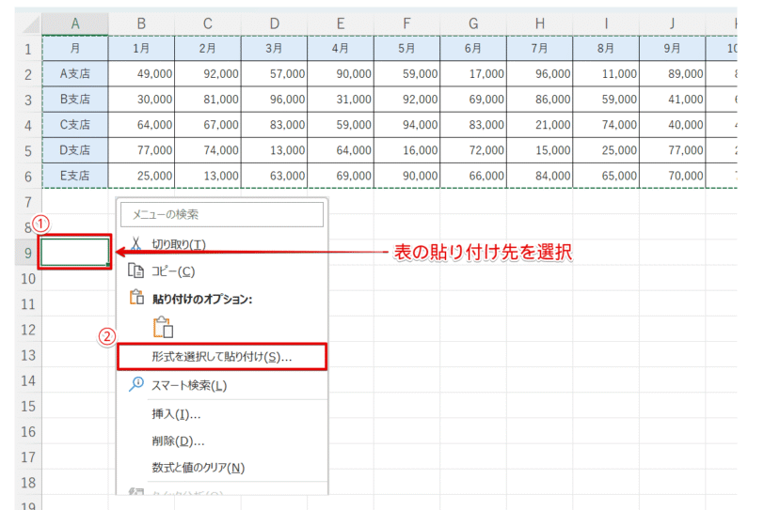Click the 4月 header cell

[x=341, y=49]
